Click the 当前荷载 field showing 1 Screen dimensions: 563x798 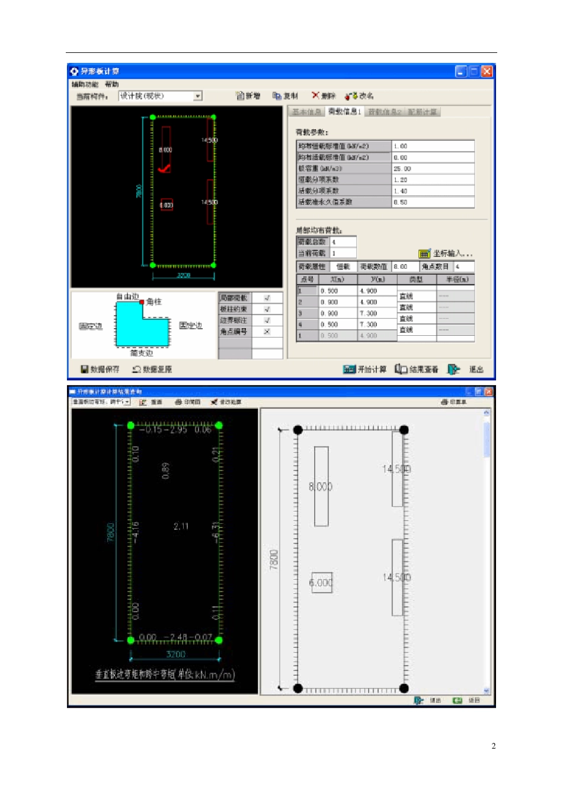(343, 253)
